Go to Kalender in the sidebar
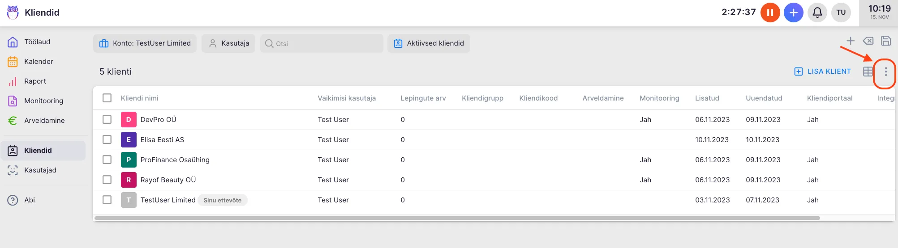 pos(39,62)
